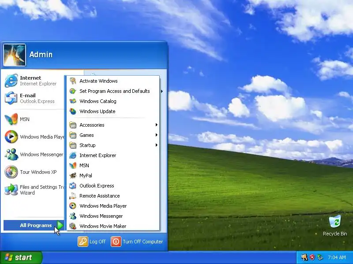This screenshot has width=353, height=264.
Task: Select the Startup text in programs menu
Action: 87,145
